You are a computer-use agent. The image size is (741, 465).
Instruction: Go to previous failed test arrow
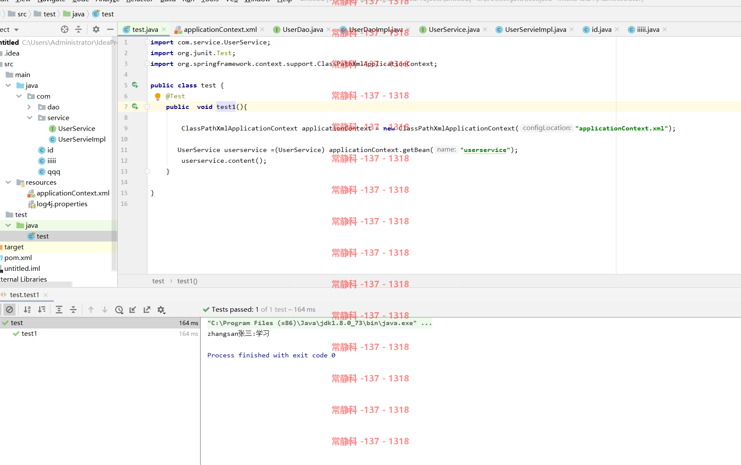(x=91, y=310)
